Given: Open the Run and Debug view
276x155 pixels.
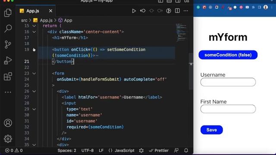Looking at the screenshot, I should coord(8,60).
